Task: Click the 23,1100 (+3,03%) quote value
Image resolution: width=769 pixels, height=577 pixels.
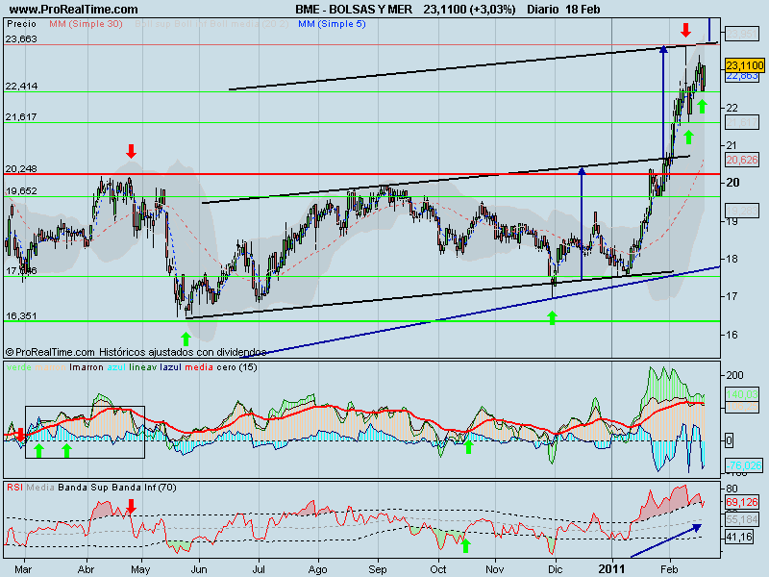Action: 470,10
